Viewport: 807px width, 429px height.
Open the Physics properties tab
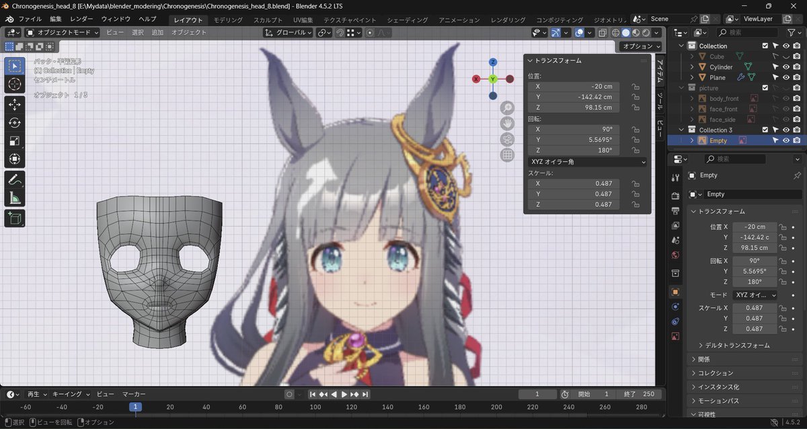click(676, 307)
